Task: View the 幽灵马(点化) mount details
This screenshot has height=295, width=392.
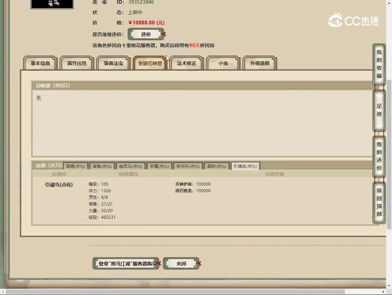Action: point(131,166)
